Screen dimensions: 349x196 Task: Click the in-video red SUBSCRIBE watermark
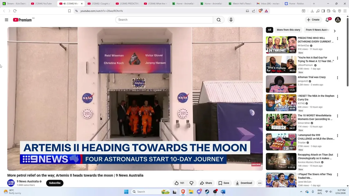pos(256,164)
